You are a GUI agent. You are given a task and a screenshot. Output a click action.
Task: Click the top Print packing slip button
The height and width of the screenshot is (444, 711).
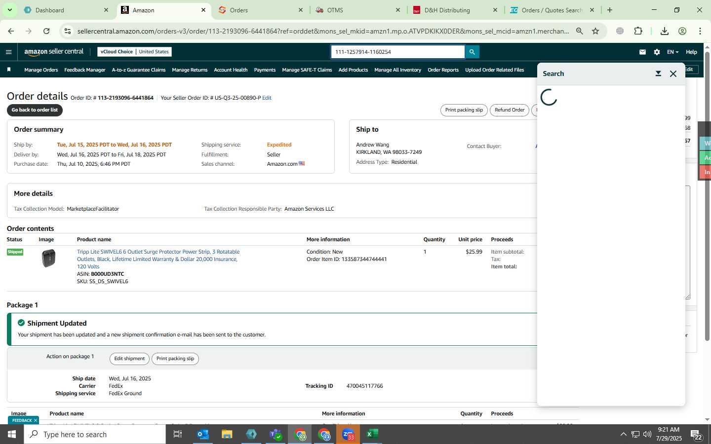tap(464, 110)
